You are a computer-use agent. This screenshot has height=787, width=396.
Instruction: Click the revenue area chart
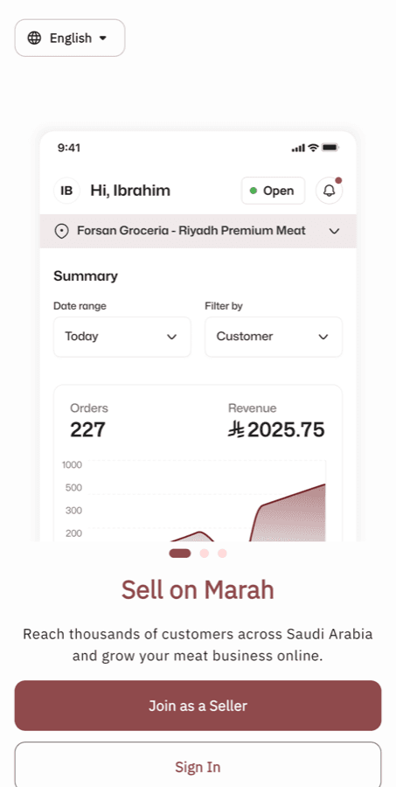tap(207, 501)
